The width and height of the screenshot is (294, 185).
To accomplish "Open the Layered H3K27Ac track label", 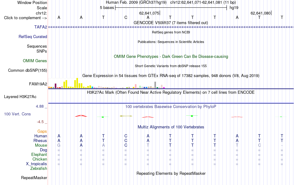I will [x=20, y=97].
